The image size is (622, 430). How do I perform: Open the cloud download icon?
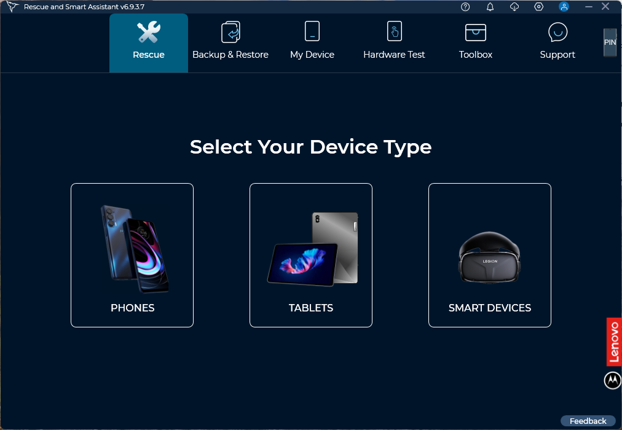[x=514, y=7]
